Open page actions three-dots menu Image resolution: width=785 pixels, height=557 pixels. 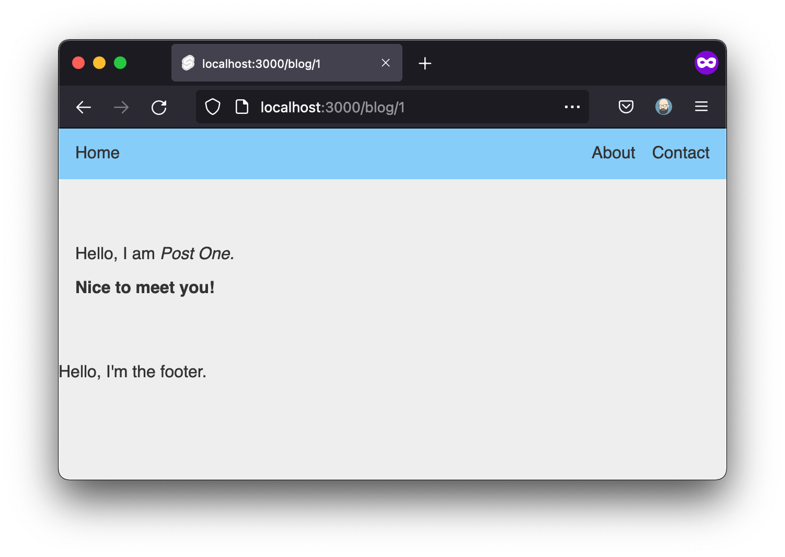572,107
